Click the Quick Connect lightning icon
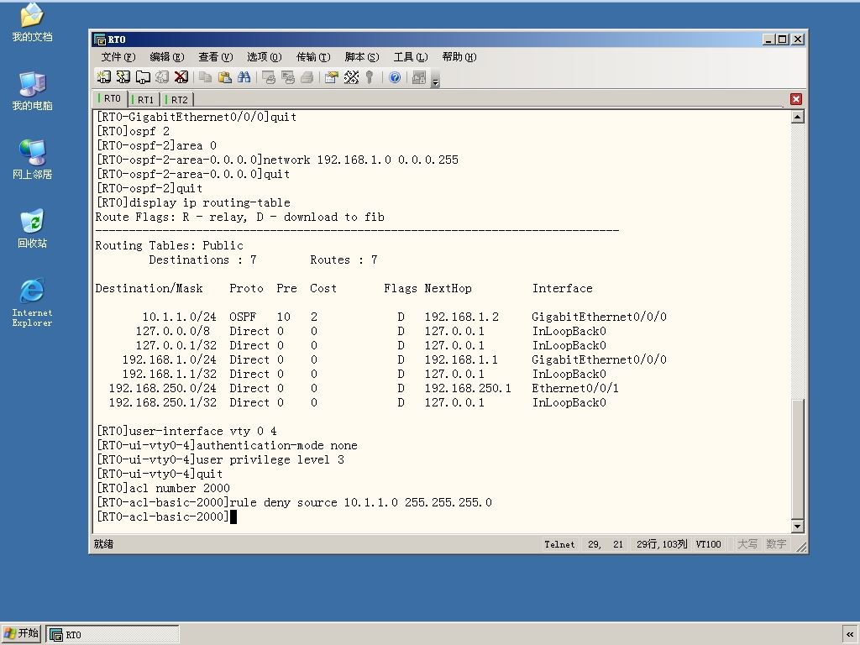Screen dimensions: 860x645 tap(123, 77)
